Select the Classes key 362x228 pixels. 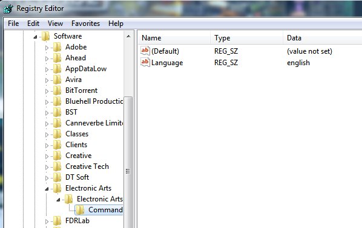point(77,134)
